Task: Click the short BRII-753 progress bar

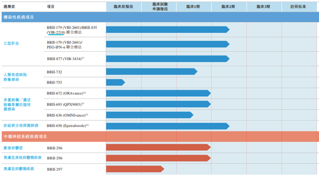Action: (x=116, y=83)
